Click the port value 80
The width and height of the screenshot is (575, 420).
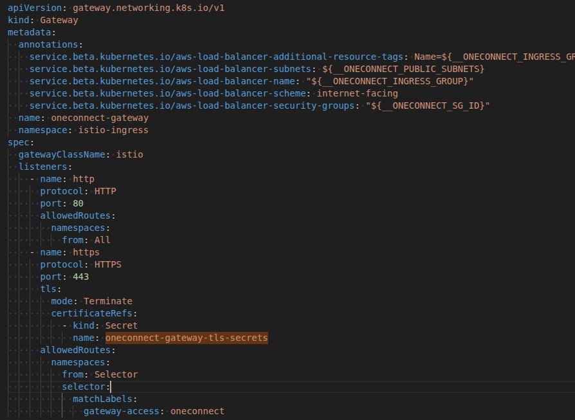pyautogui.click(x=78, y=203)
